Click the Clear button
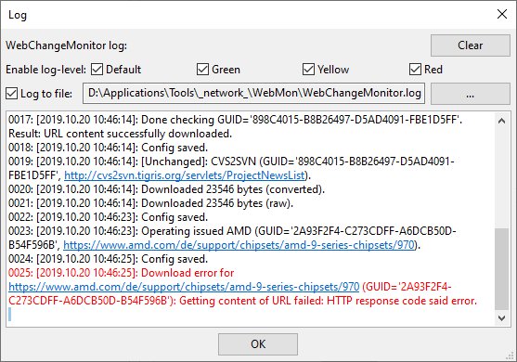 (x=471, y=45)
